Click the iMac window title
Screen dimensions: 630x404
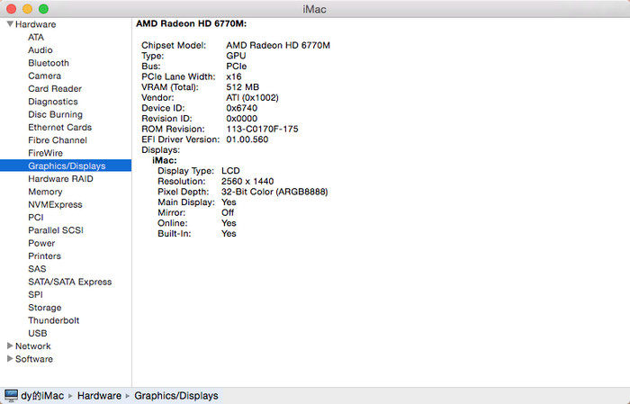(314, 9)
